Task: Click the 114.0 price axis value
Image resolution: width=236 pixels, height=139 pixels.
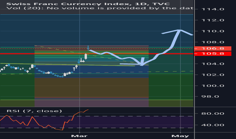Action: pos(213,9)
